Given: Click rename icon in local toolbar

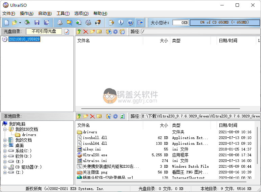Looking at the screenshot, I should coord(99,116).
